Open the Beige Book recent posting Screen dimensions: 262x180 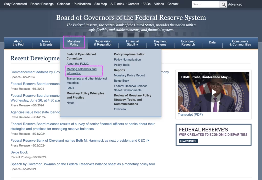tap(19, 152)
